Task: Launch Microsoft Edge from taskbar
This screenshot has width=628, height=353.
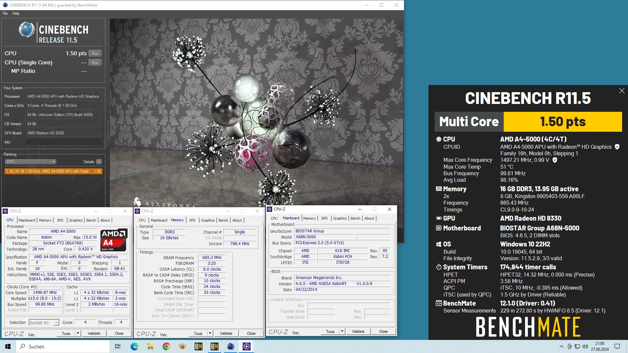Action: pyautogui.click(x=134, y=346)
